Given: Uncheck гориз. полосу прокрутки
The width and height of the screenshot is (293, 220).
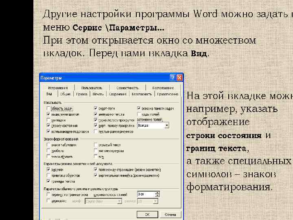Looking at the screenshot, I should [x=96, y=120].
